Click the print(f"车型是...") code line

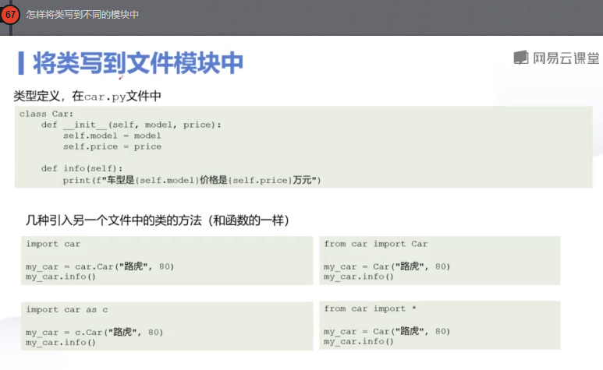[x=192, y=180]
